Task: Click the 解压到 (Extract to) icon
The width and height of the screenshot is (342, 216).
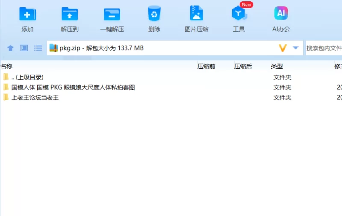Action: pos(70,15)
